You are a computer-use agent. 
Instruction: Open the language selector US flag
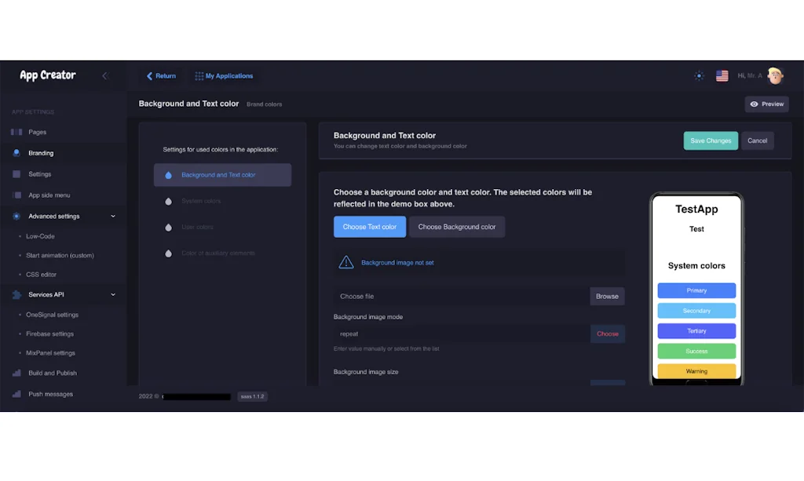click(722, 76)
